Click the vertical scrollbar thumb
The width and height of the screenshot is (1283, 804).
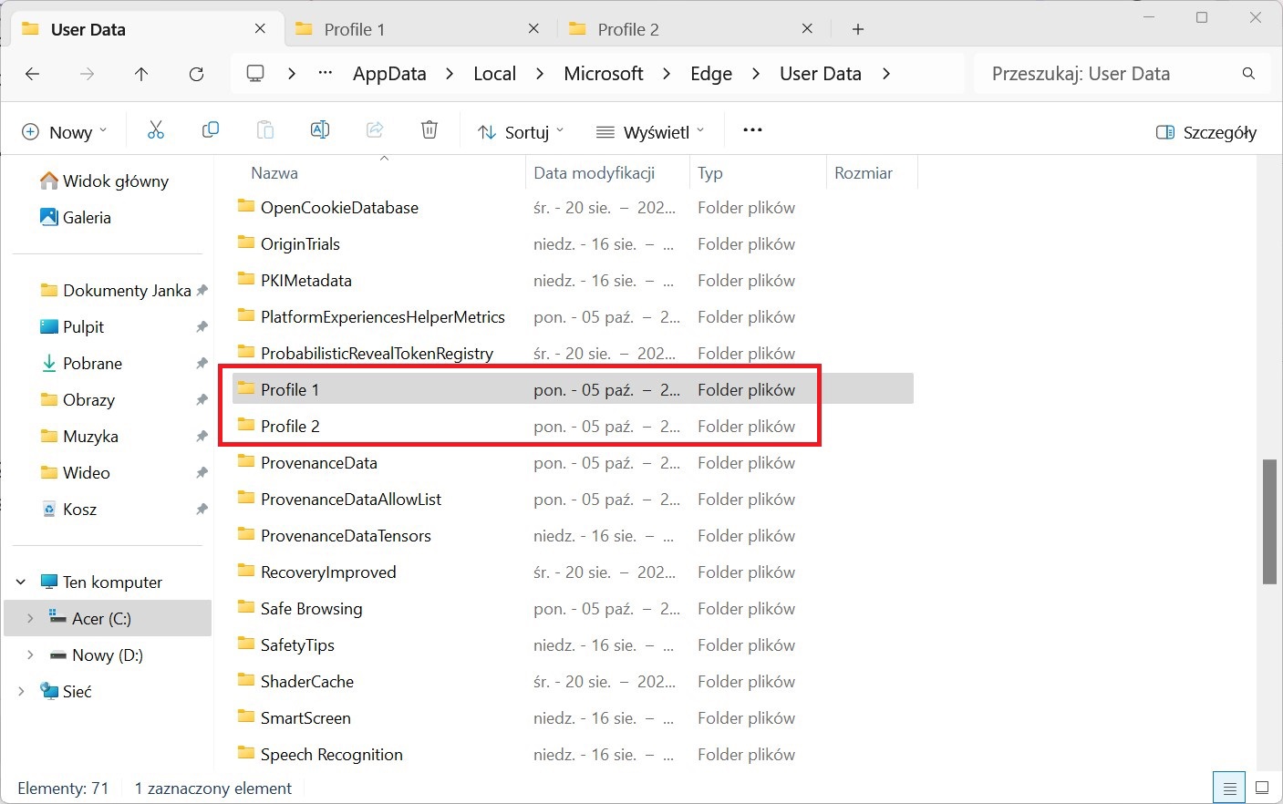click(1269, 521)
